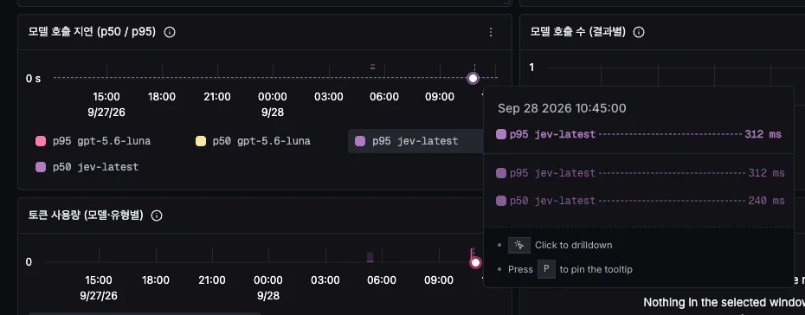Select the small latency marks near 06:00
805x315 pixels.
[x=373, y=66]
